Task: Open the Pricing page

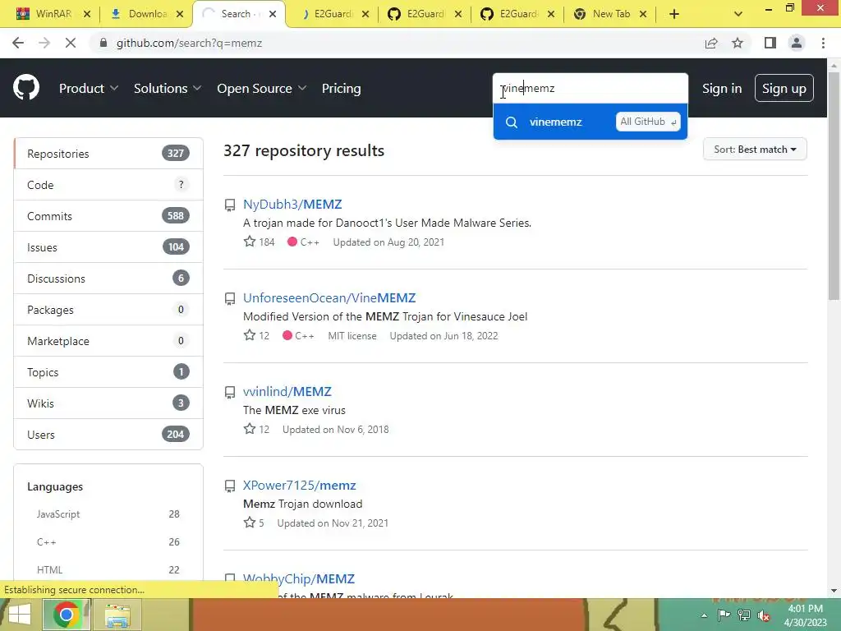Action: point(341,89)
